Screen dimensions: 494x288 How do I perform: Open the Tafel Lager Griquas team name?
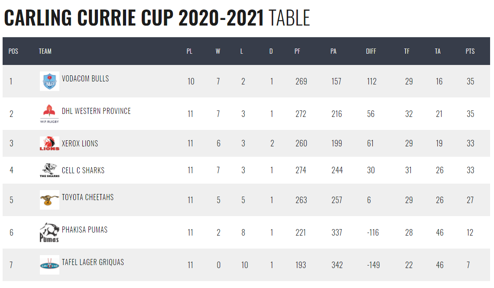93,262
